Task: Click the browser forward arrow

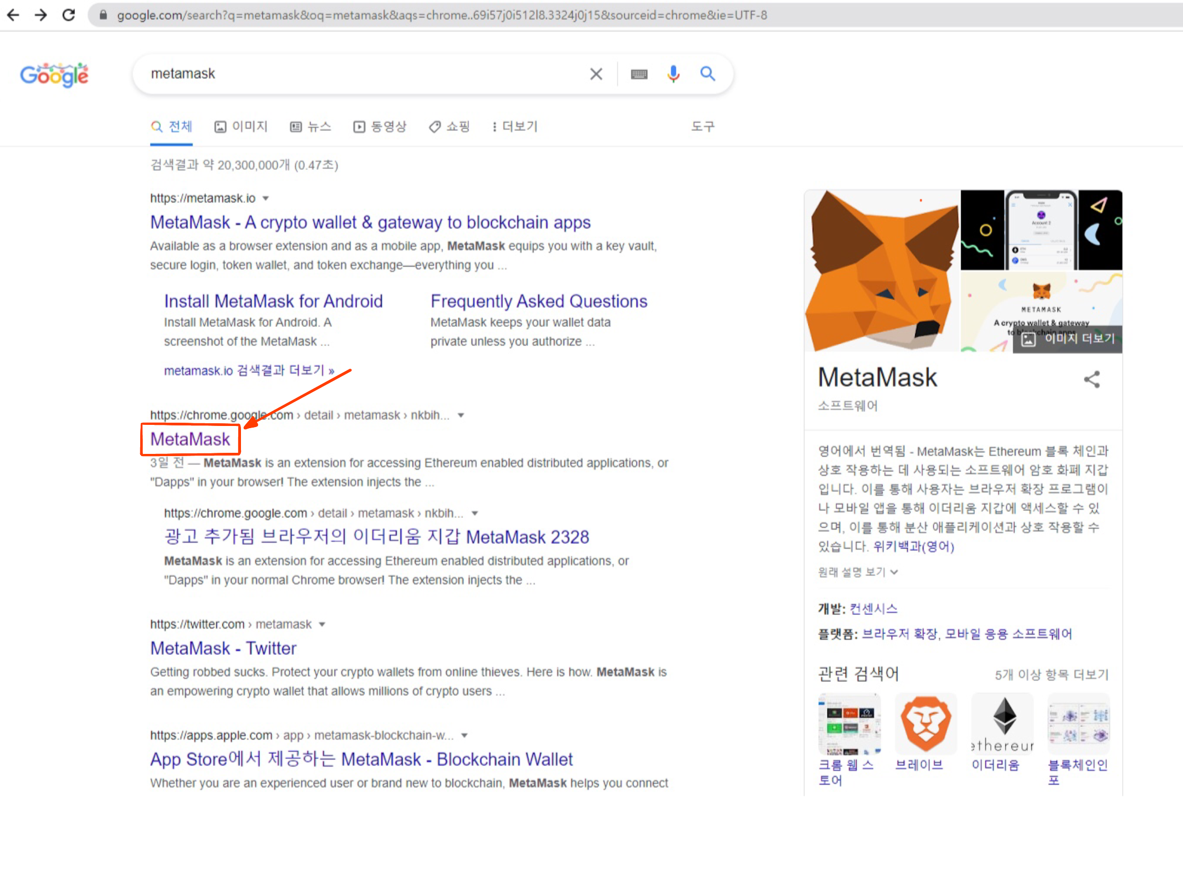Action: [41, 15]
